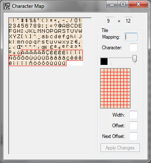The image size is (151, 163).
Task: Click the tile width field showing 9
Action: (110, 21)
